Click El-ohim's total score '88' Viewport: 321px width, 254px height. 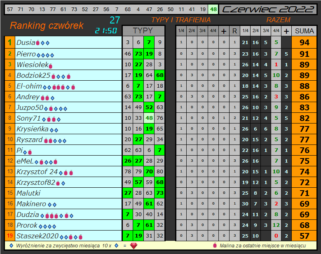[304, 86]
